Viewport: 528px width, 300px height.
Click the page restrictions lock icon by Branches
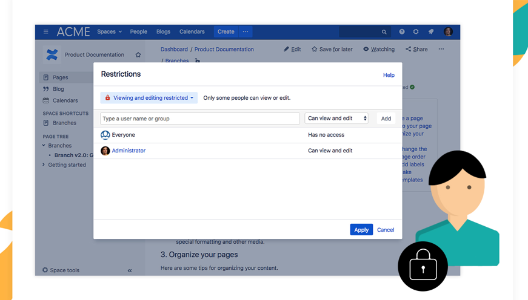pyautogui.click(x=198, y=60)
